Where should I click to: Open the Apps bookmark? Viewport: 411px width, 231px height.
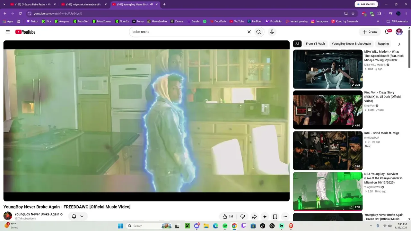(x=8, y=21)
